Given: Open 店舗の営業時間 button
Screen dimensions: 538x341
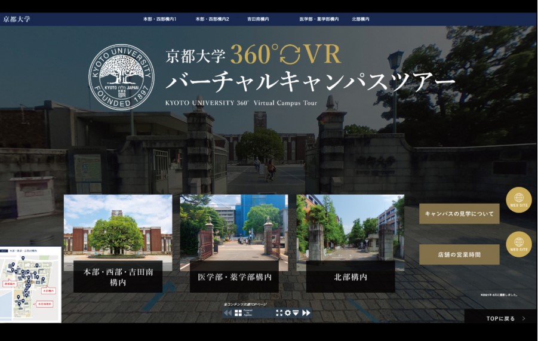Looking at the screenshot, I should 459,254.
